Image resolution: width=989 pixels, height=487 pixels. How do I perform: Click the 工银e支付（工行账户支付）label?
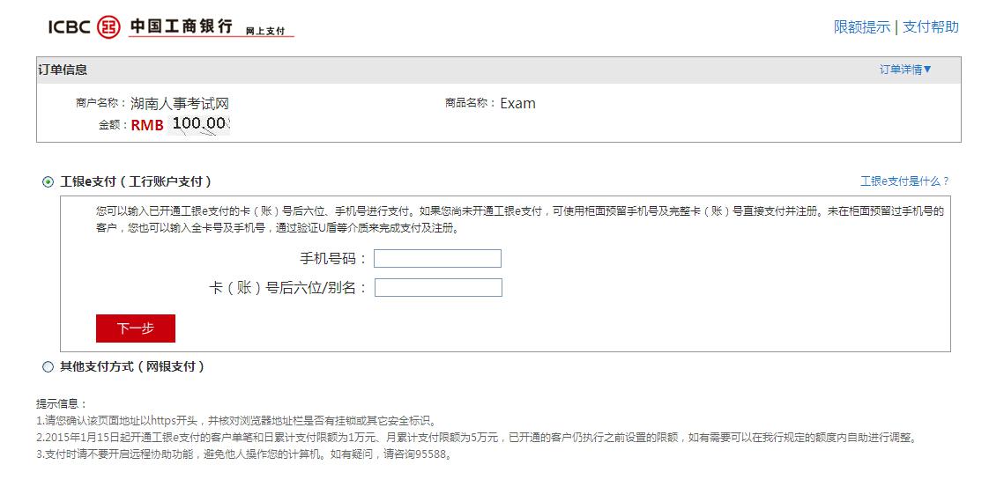coord(136,182)
